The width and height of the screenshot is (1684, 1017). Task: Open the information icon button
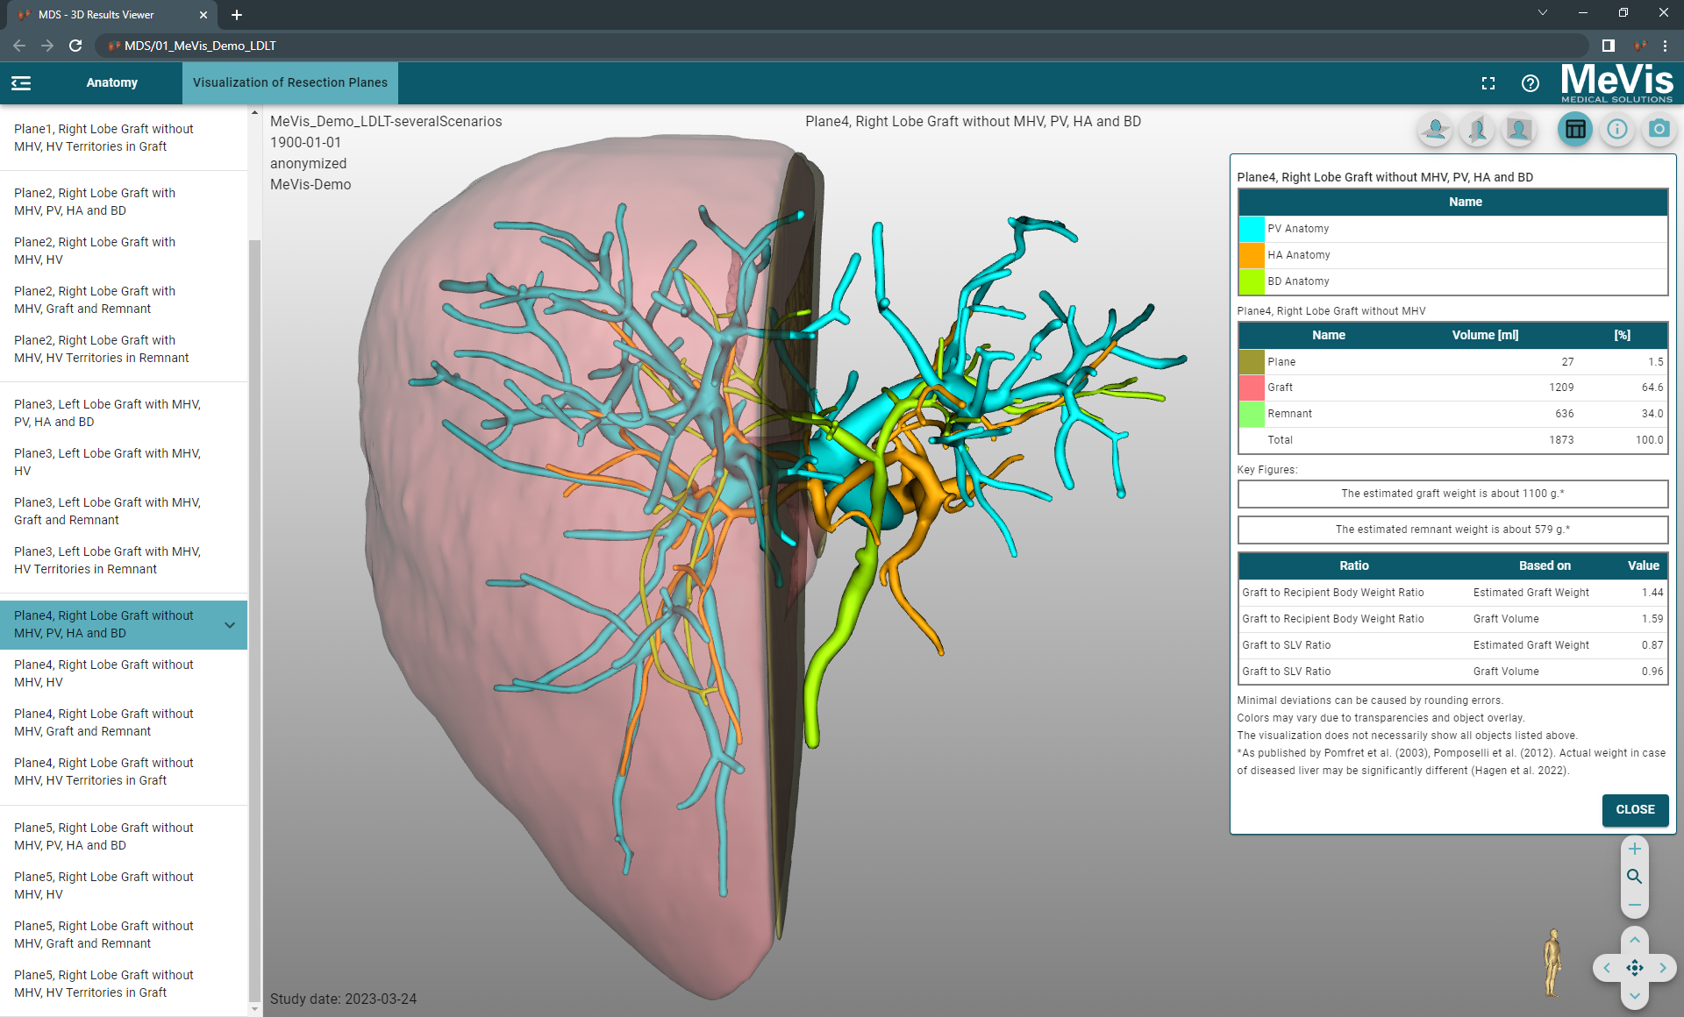click(1617, 130)
